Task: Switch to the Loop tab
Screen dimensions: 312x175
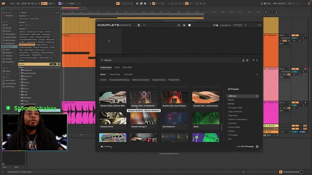Action: (x=117, y=67)
